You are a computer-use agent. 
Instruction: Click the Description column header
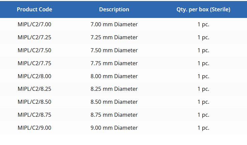click(114, 9)
